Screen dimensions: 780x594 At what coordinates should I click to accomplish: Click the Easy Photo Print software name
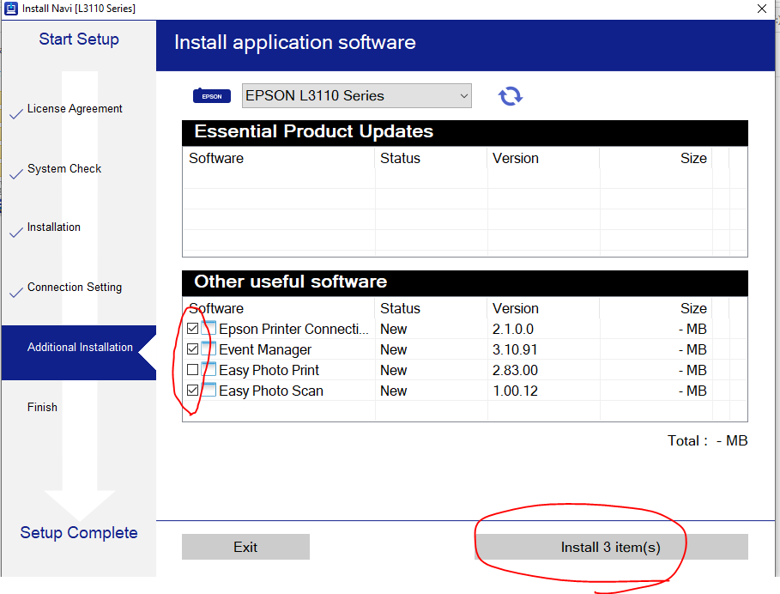(269, 370)
